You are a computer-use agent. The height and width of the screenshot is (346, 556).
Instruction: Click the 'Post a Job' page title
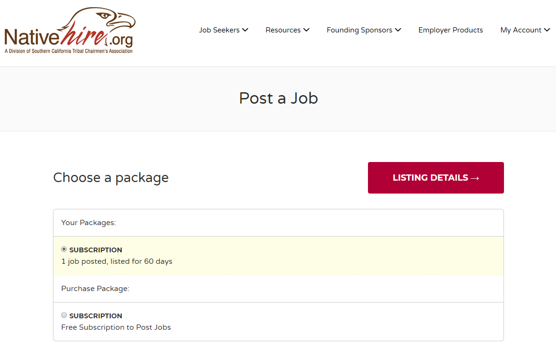click(278, 98)
